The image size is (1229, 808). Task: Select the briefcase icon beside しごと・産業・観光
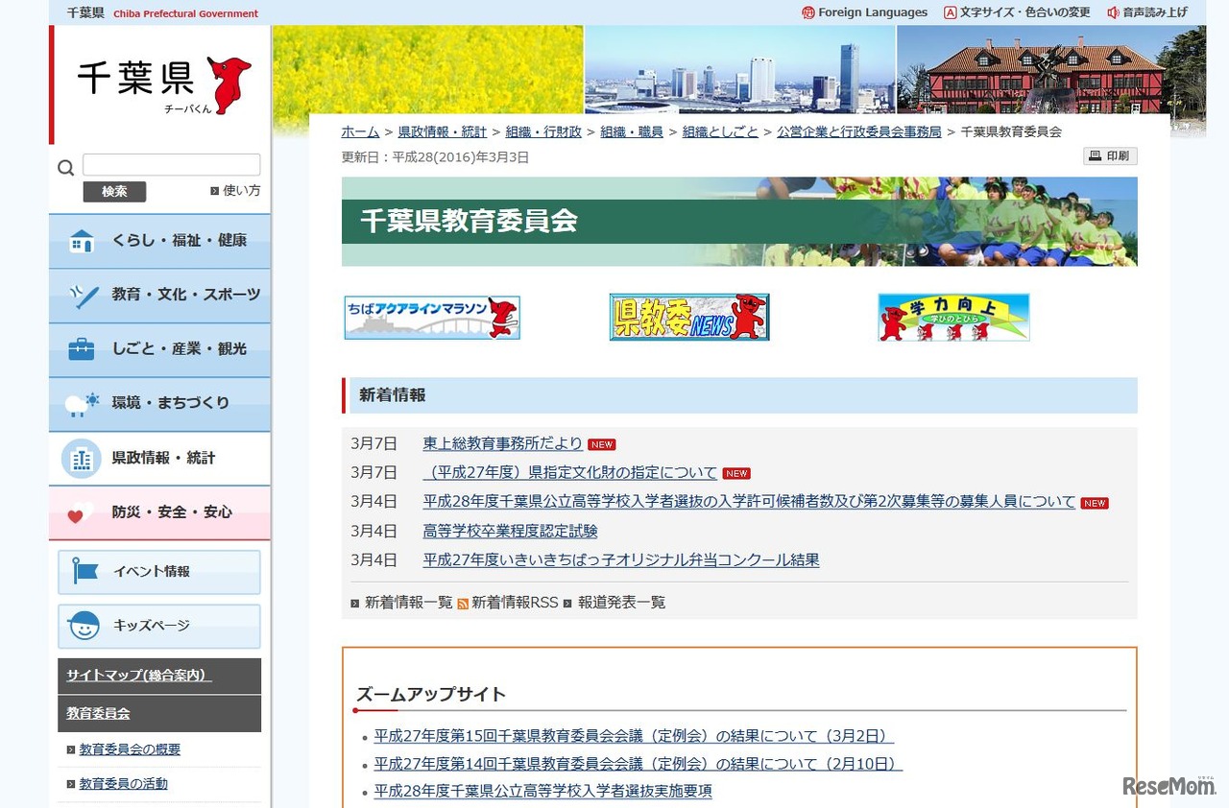tap(81, 348)
